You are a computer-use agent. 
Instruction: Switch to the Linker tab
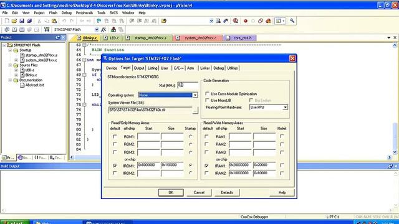click(x=205, y=68)
